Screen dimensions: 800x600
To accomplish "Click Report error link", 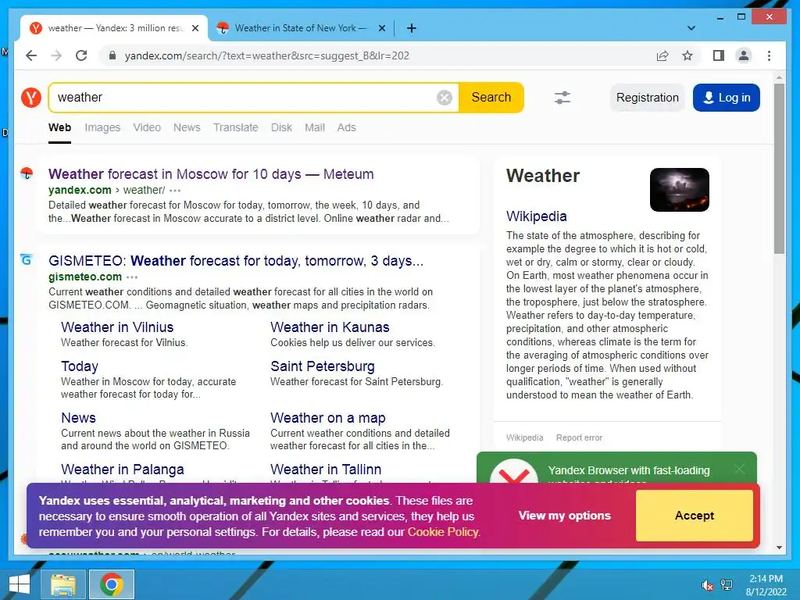I will [579, 437].
